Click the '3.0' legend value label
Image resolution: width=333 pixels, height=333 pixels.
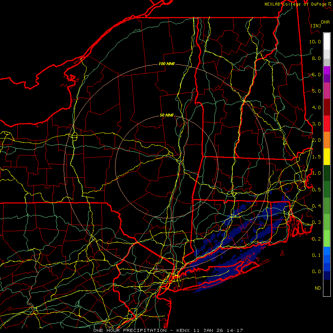point(316,124)
